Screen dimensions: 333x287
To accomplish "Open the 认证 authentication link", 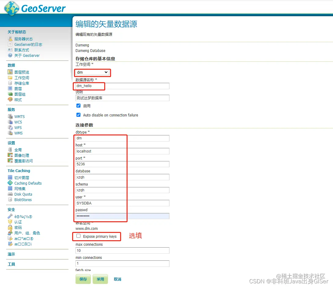I will (18, 222).
